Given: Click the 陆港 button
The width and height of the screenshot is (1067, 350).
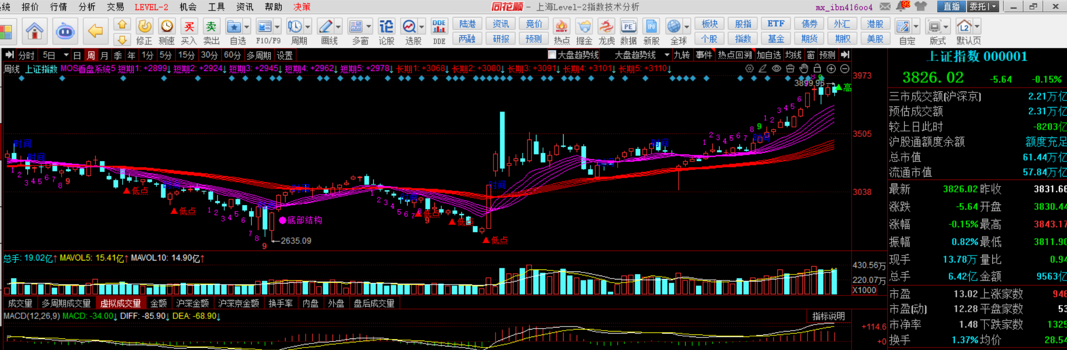Looking at the screenshot, I should pyautogui.click(x=467, y=24).
